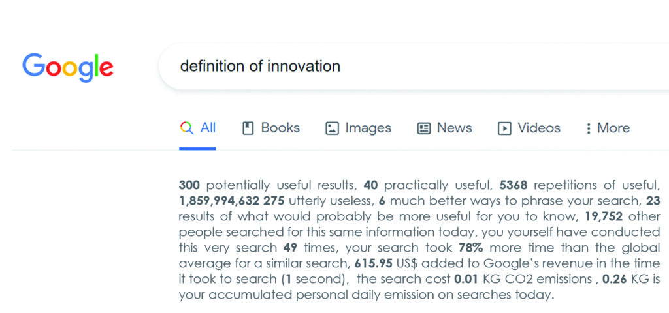Click the three-dot More icon
Image resolution: width=669 pixels, height=313 pixels.
click(589, 128)
